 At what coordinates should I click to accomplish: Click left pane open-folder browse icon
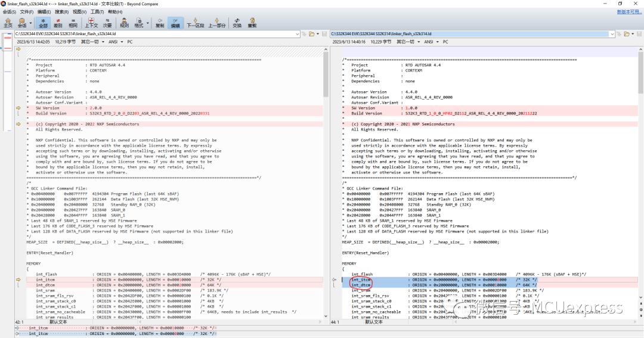312,33
